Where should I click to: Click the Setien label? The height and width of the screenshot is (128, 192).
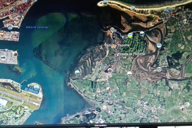click(187, 110)
